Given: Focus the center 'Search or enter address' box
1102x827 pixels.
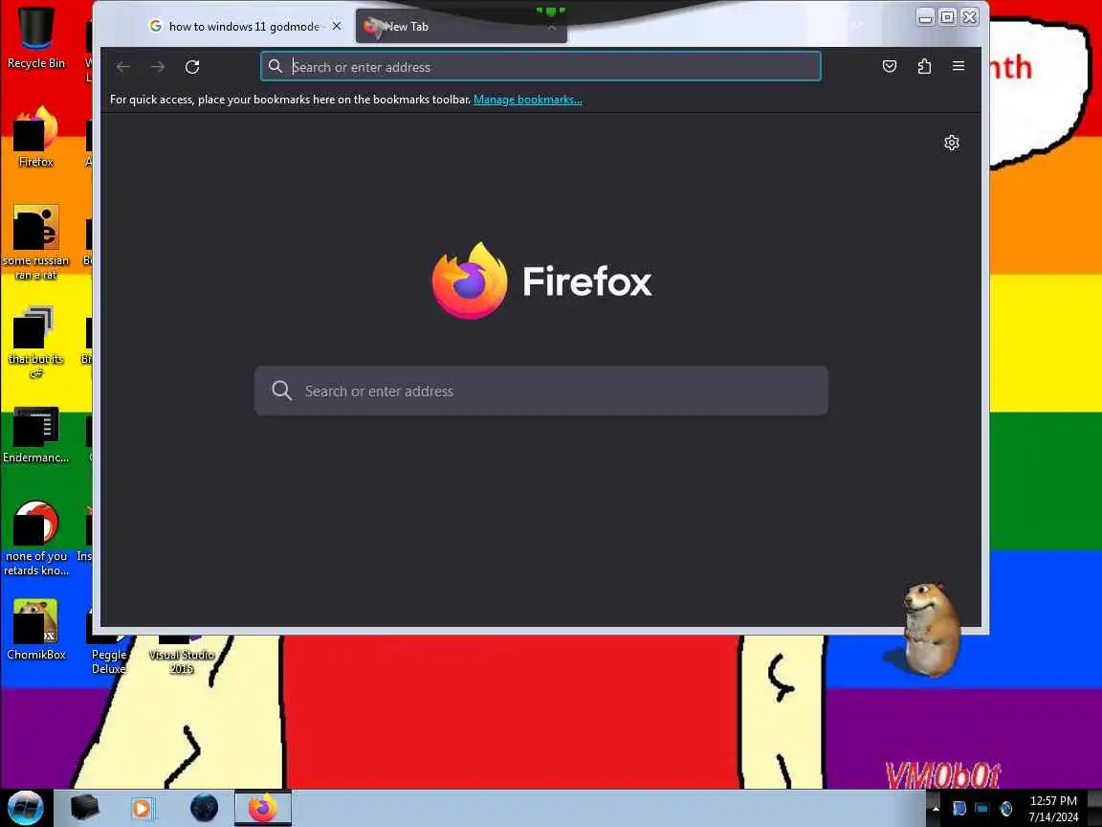Looking at the screenshot, I should [x=541, y=391].
